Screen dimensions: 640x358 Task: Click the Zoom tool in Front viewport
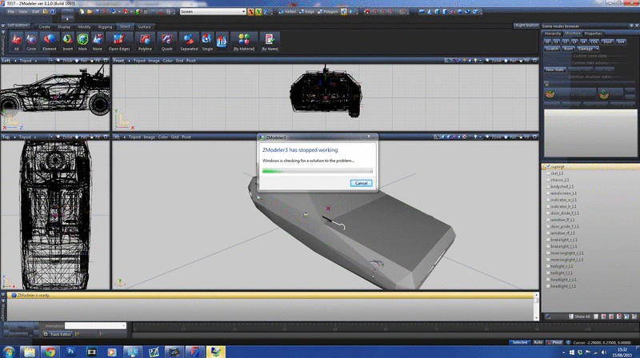coord(494,61)
